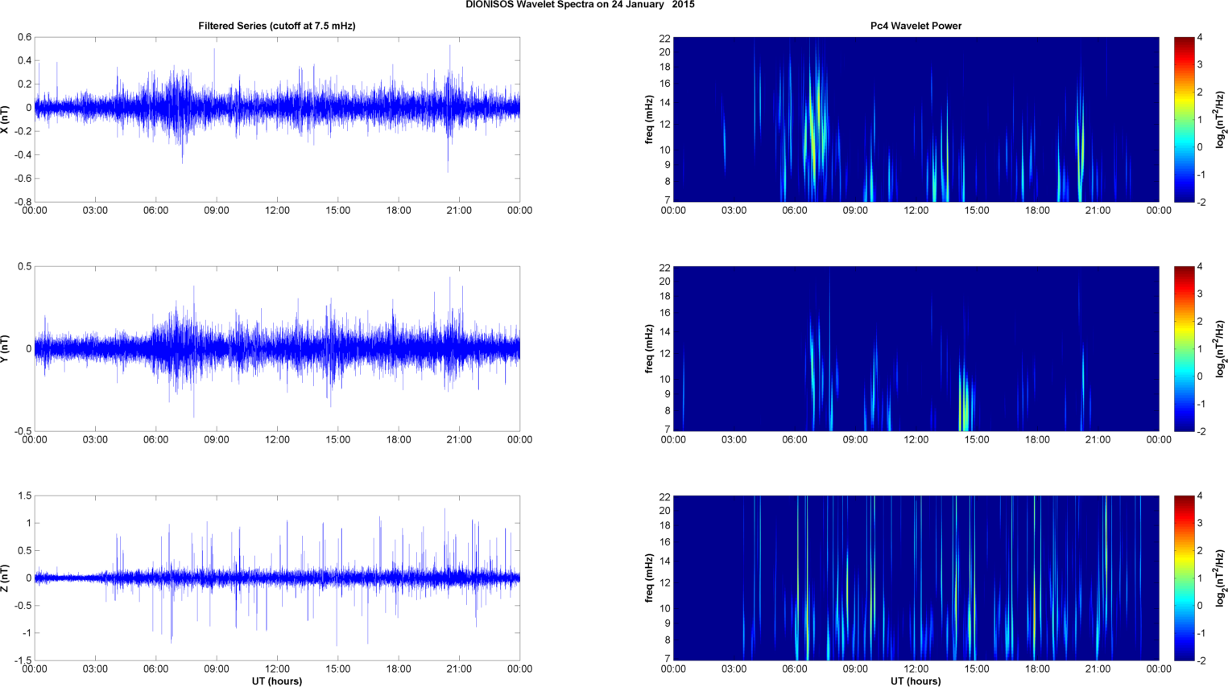The height and width of the screenshot is (687, 1228).
Task: Click the 'Y (nT)' axis label
Action: point(6,349)
